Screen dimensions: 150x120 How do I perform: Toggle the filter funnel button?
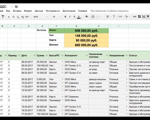(148, 17)
